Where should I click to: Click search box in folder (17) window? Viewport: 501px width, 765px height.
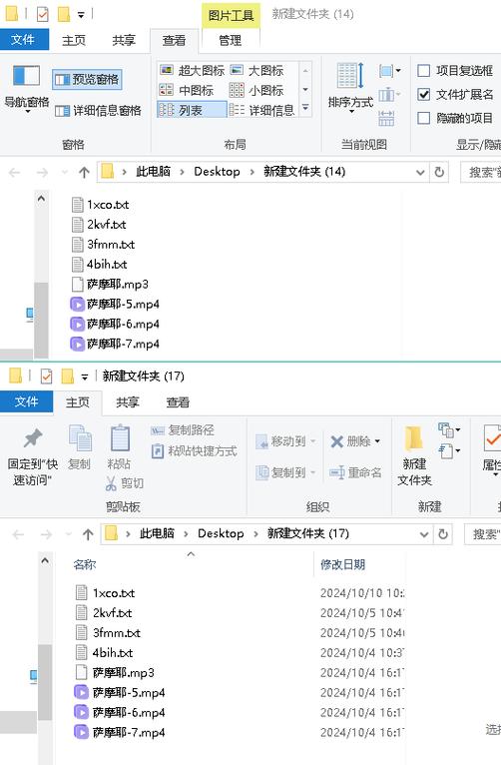(x=482, y=533)
